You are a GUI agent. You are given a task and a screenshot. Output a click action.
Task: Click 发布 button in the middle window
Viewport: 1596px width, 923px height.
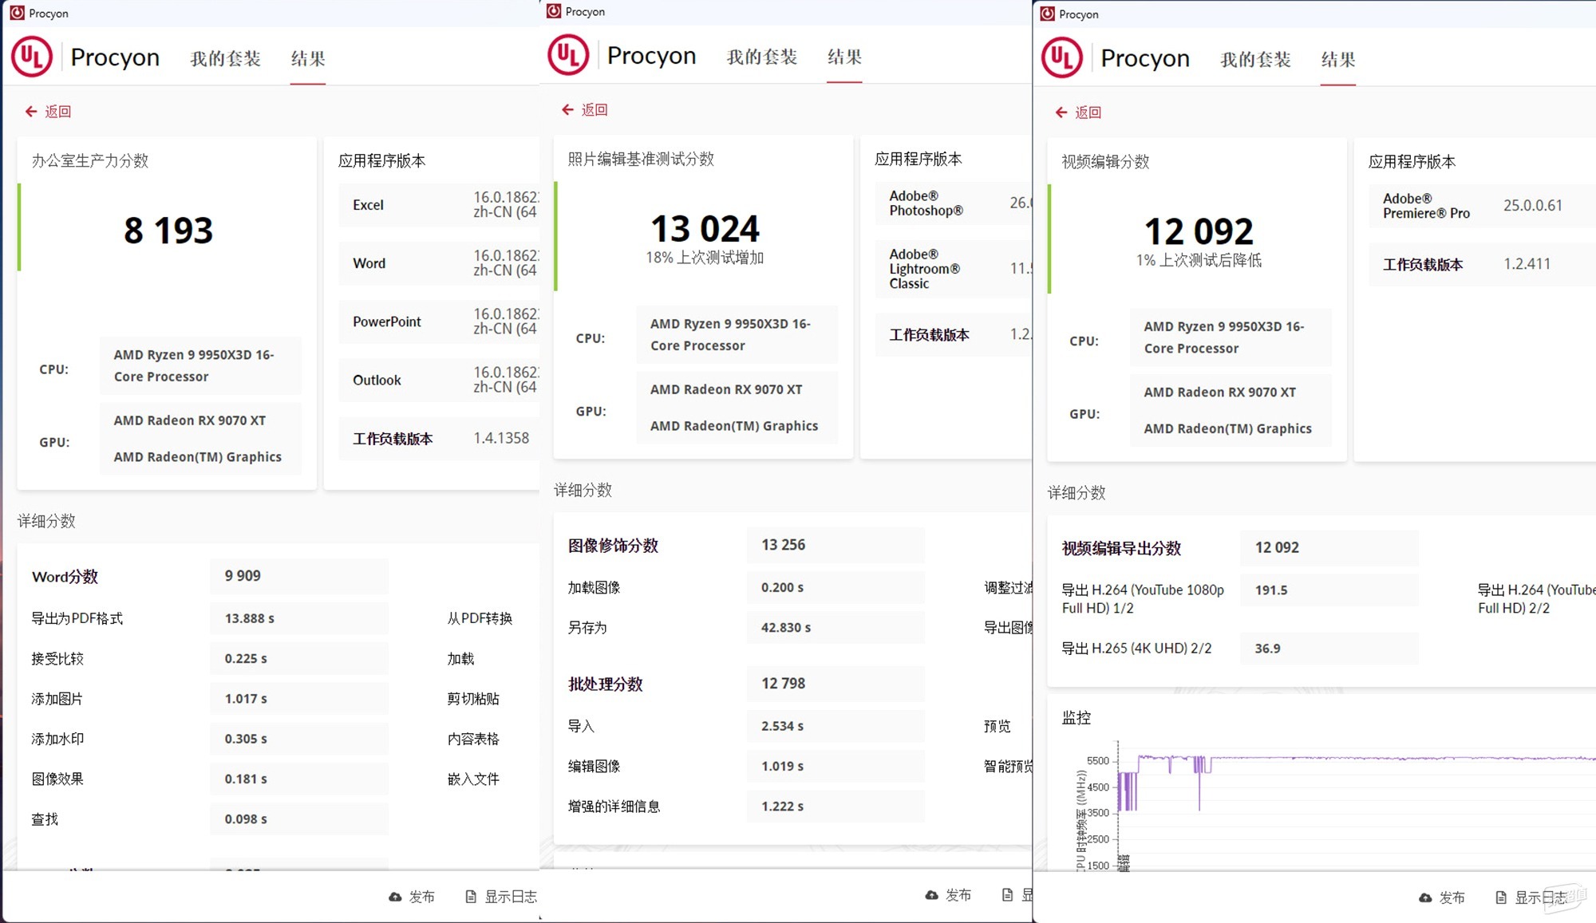coord(948,895)
